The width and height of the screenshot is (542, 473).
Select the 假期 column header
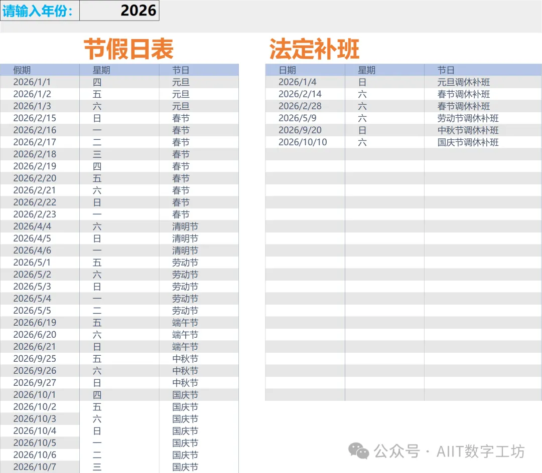click(22, 70)
